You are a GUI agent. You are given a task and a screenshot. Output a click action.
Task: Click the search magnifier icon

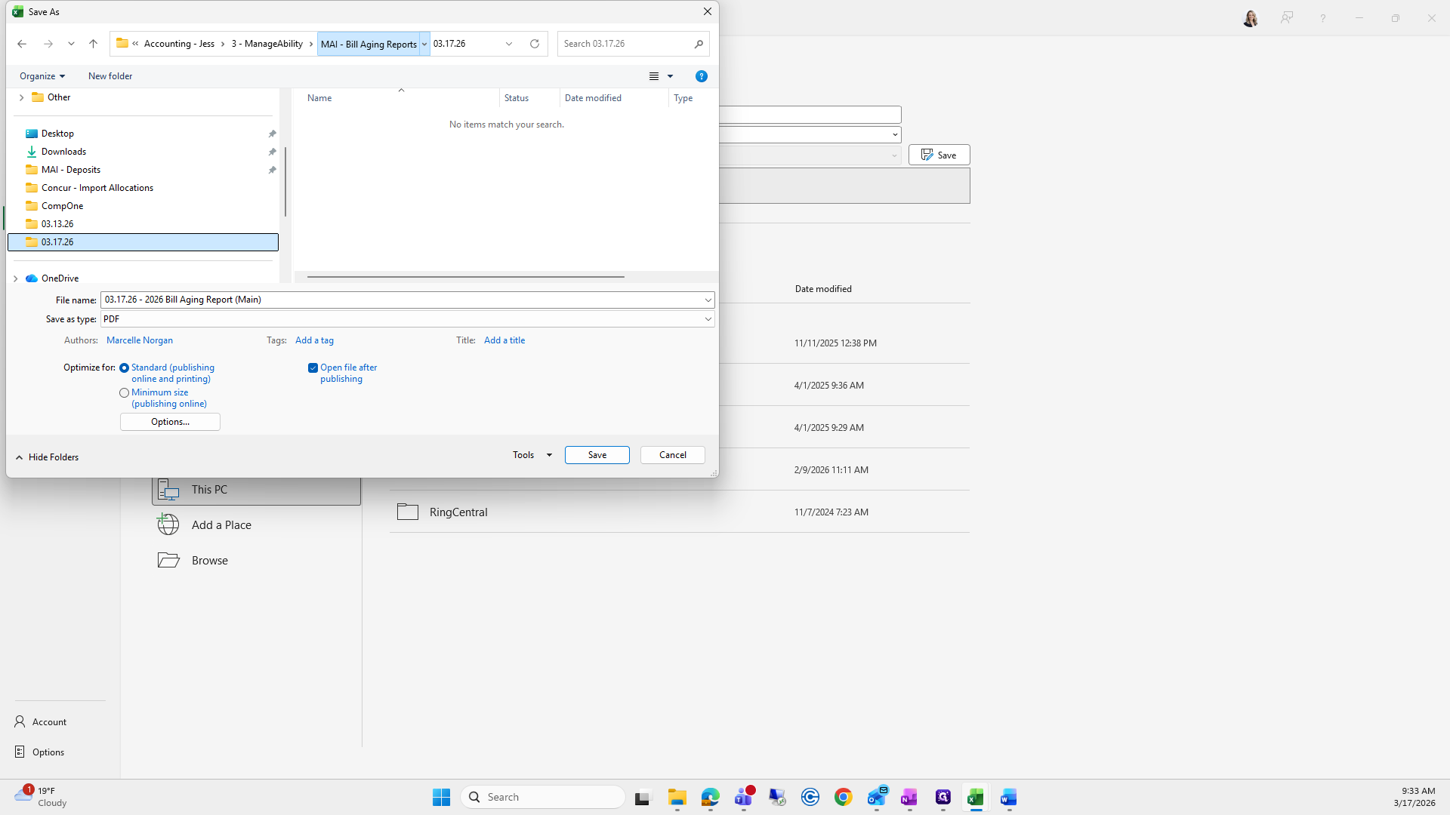[699, 44]
